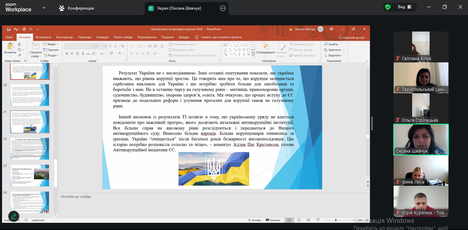The width and height of the screenshot is (468, 230).
Task: Toggle reading view in status bar
Action: pos(308,220)
